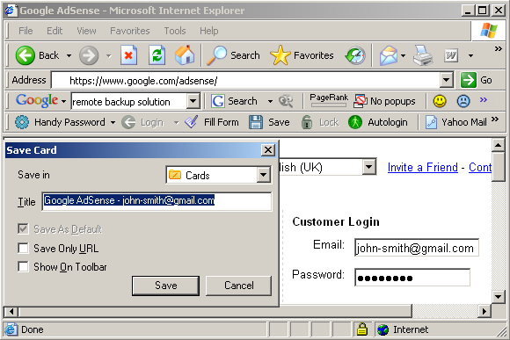
Task: Go to the Home page icon
Action: [x=185, y=55]
